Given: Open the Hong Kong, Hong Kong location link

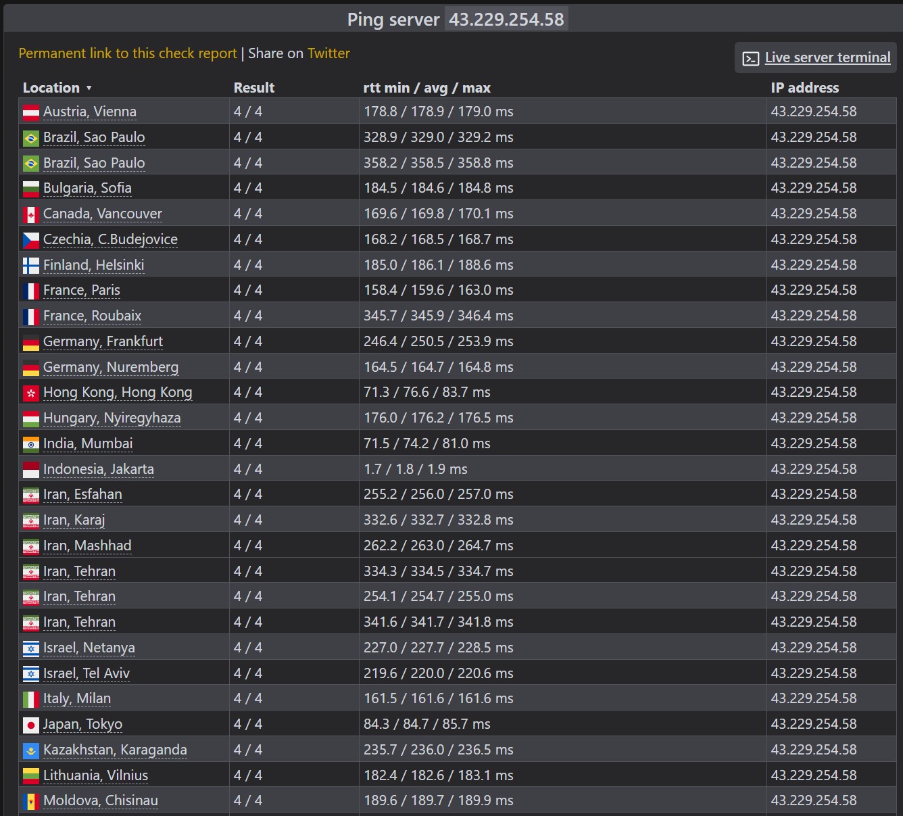Looking at the screenshot, I should pyautogui.click(x=118, y=392).
